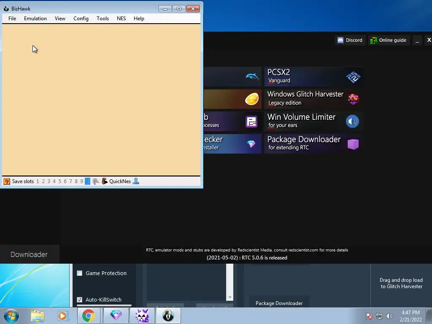The image size is (432, 324).
Task: Click the Discord logo icon
Action: click(340, 40)
